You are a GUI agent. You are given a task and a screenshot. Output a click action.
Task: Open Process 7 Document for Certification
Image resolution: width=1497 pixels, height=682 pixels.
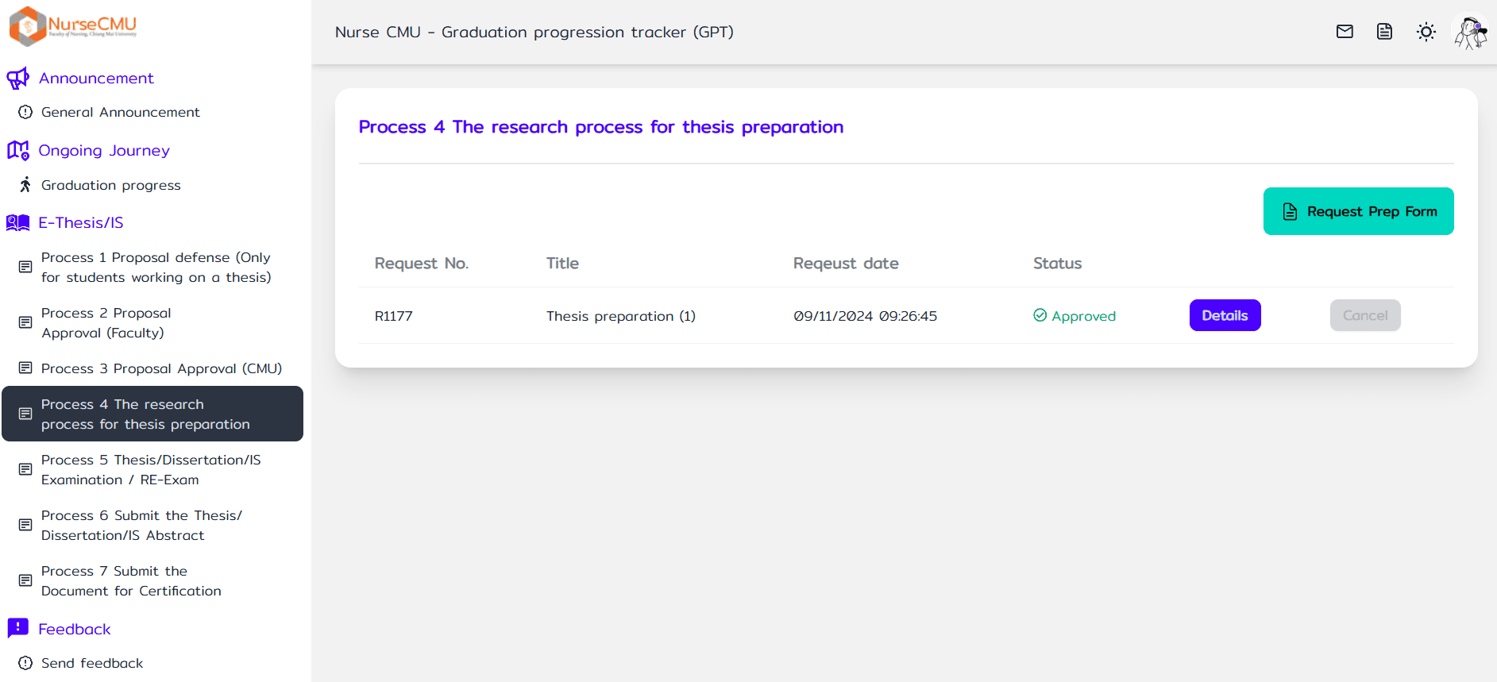(x=131, y=581)
